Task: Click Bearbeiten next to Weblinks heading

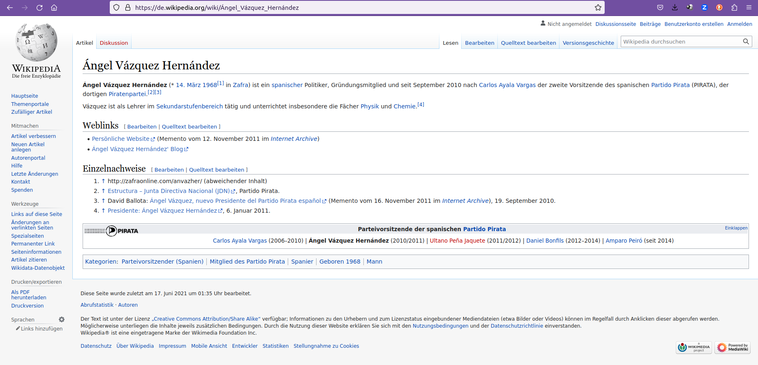Action: (142, 127)
